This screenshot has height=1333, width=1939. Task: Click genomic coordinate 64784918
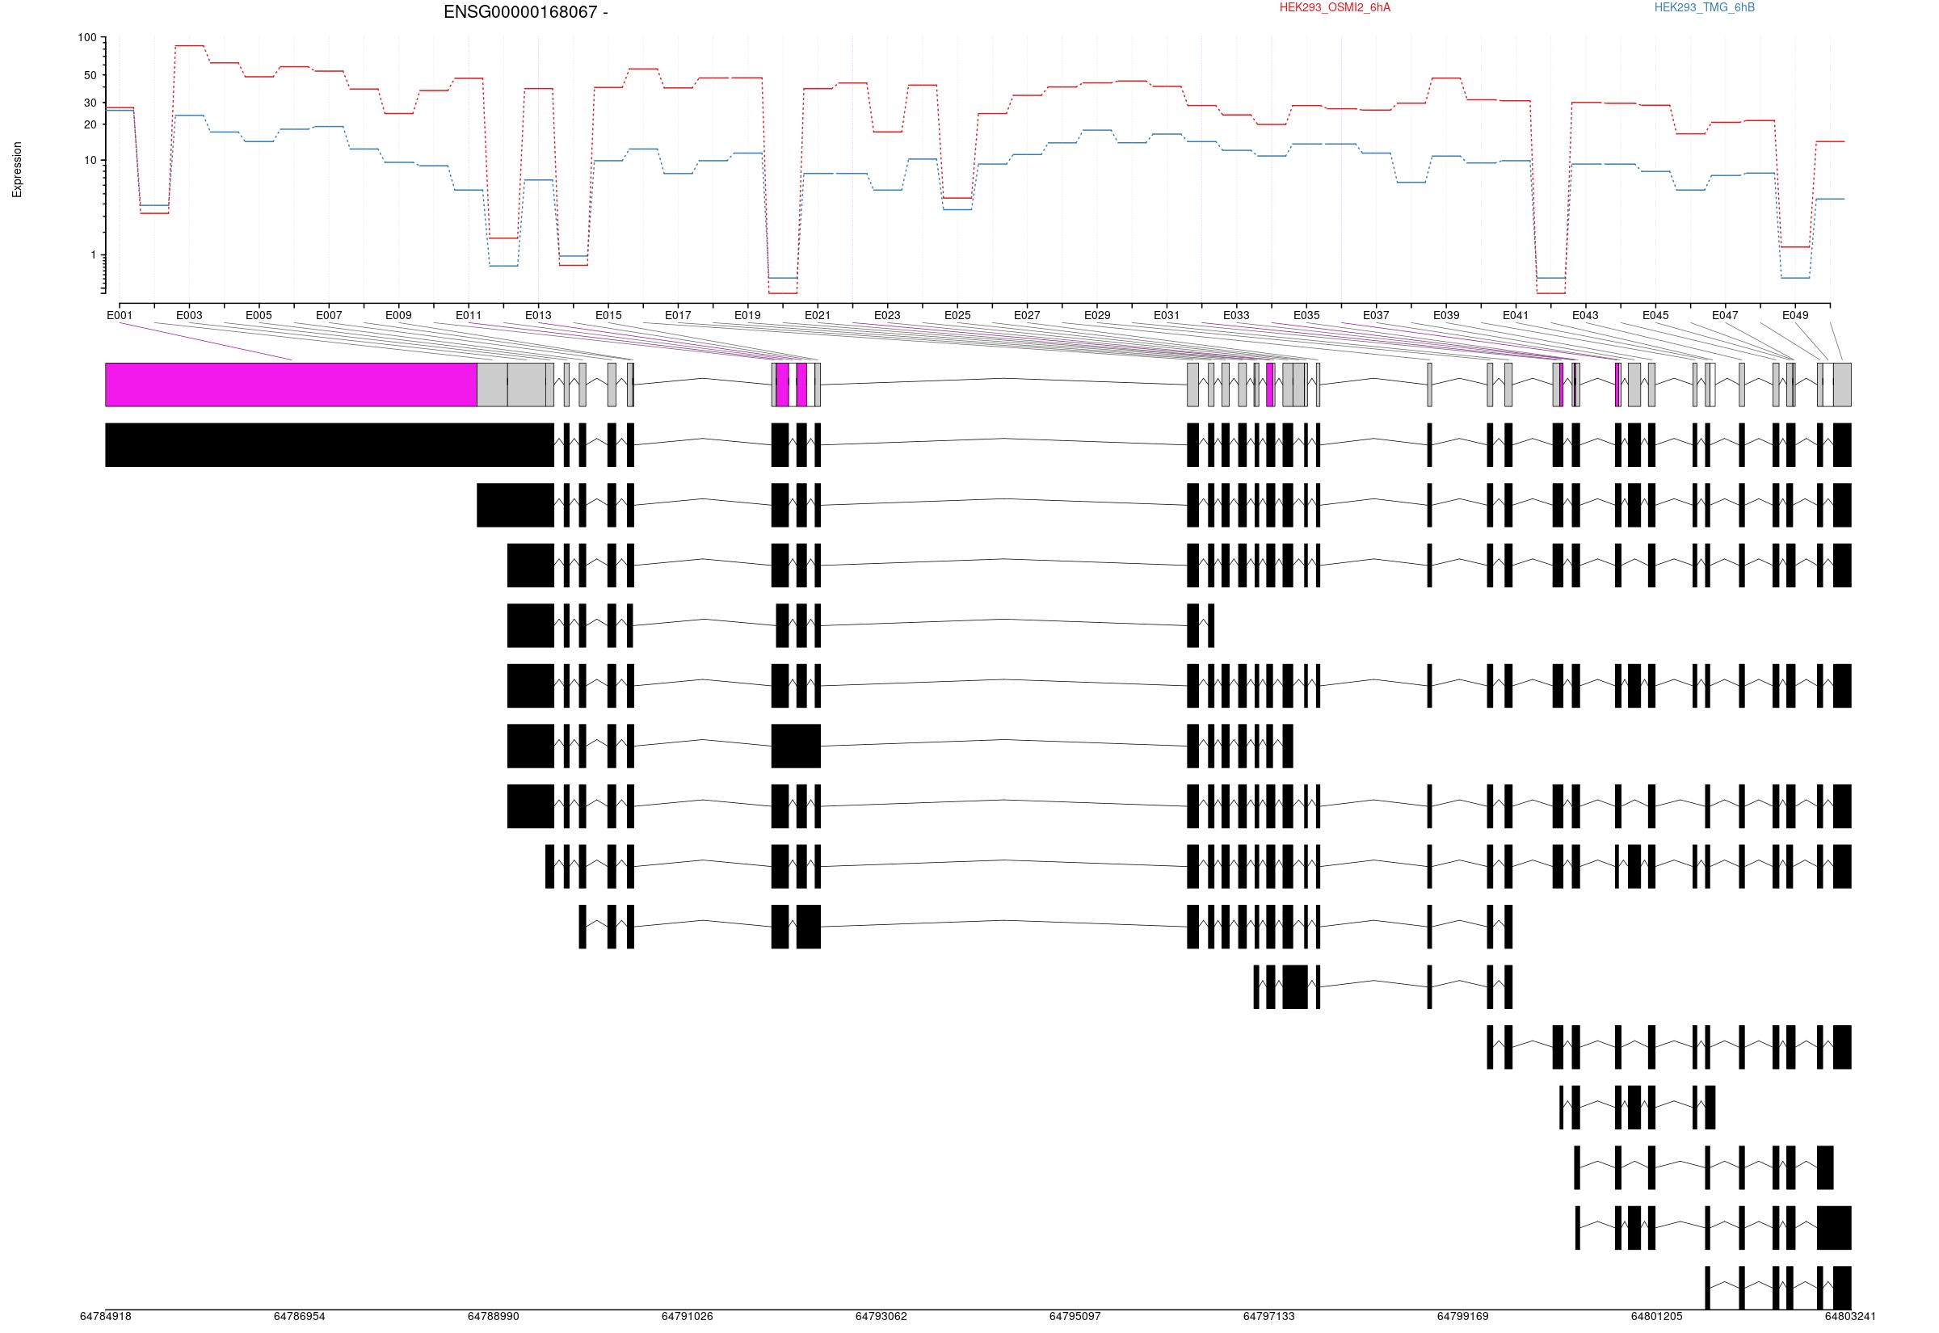click(x=105, y=1316)
